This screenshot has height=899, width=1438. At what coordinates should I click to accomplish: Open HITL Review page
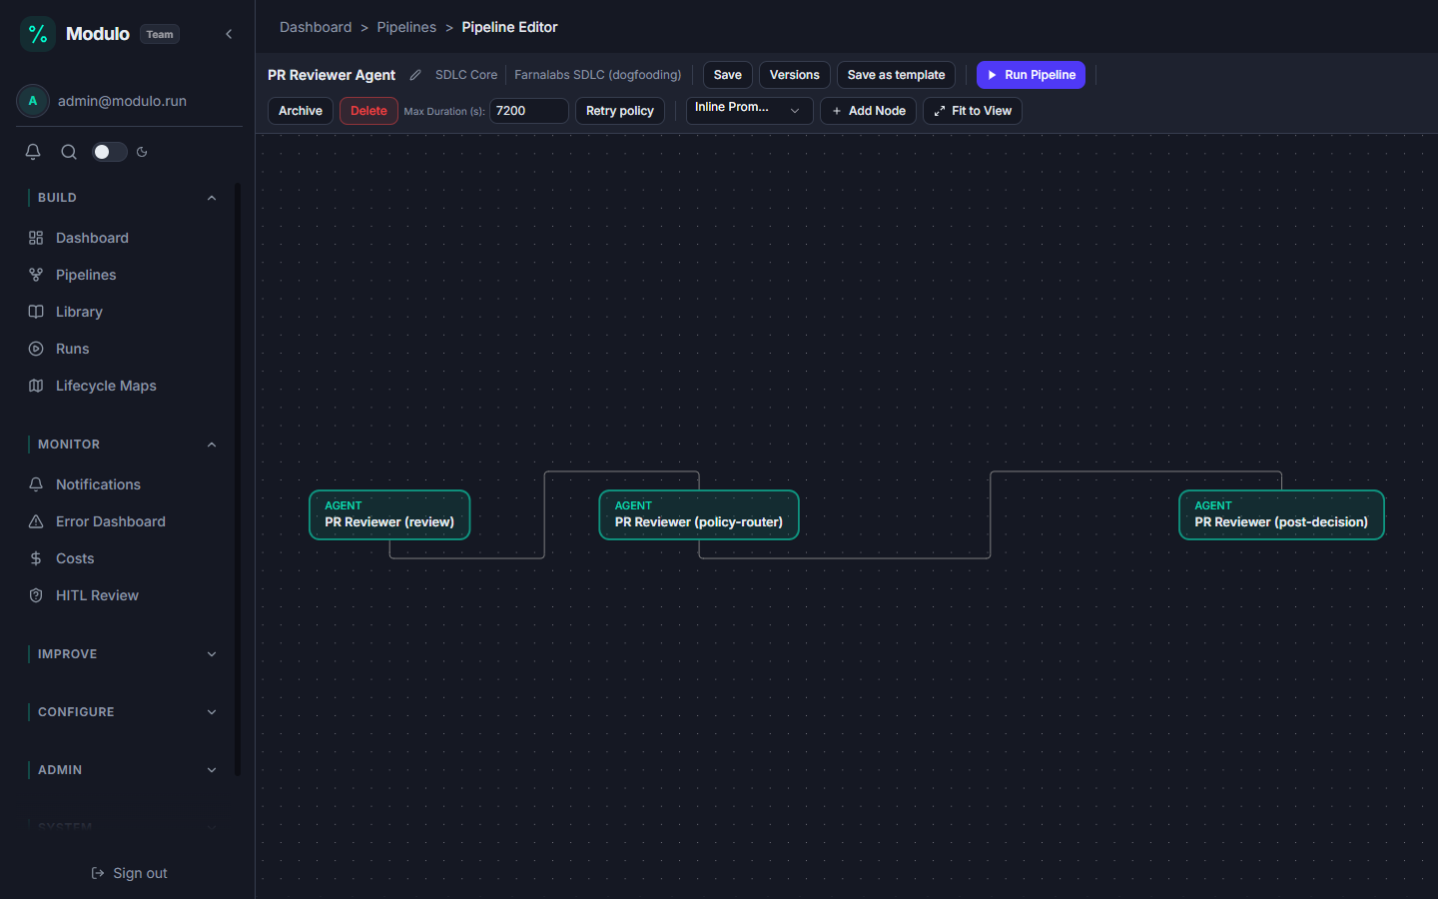[x=124, y=595]
